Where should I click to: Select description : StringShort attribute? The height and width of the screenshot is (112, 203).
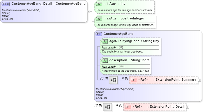pyautogui.click(x=129, y=60)
